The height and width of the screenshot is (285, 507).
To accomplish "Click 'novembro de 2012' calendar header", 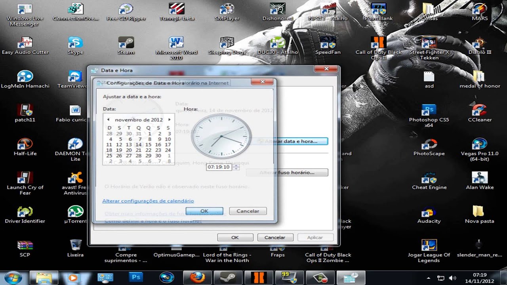I will [x=139, y=120].
